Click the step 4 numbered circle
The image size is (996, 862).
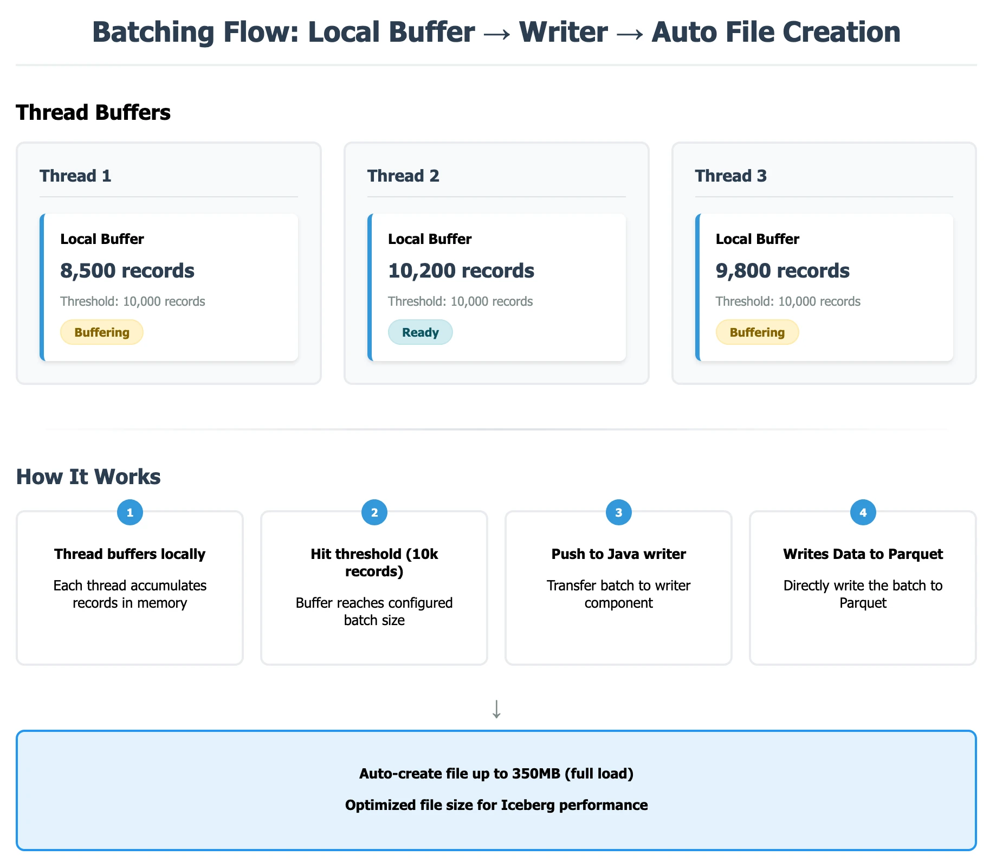(x=863, y=512)
